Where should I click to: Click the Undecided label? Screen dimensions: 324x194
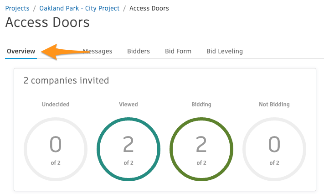tap(56, 105)
